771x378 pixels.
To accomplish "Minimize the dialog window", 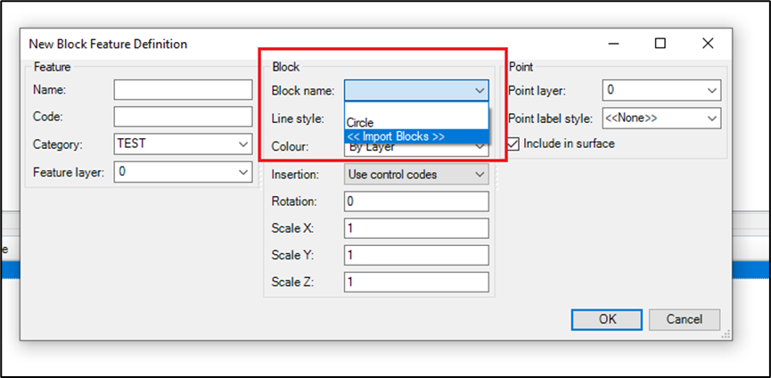I will pyautogui.click(x=613, y=44).
